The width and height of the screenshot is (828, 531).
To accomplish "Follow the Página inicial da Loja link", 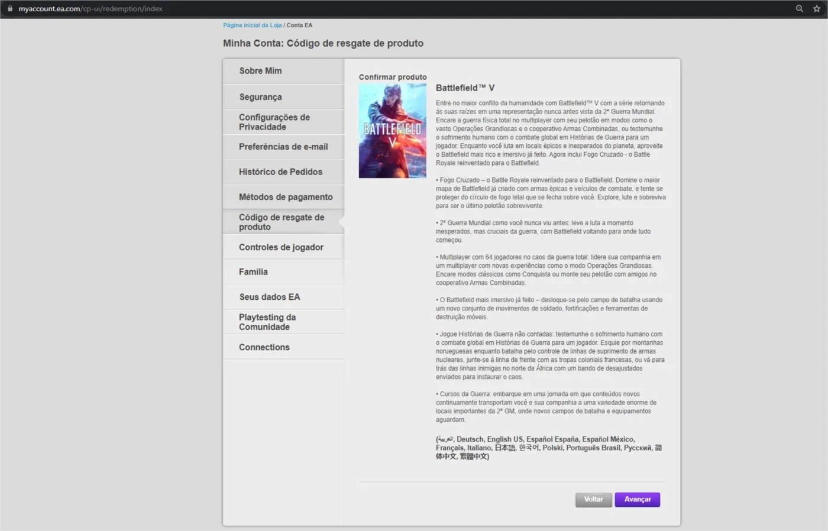I will point(252,25).
